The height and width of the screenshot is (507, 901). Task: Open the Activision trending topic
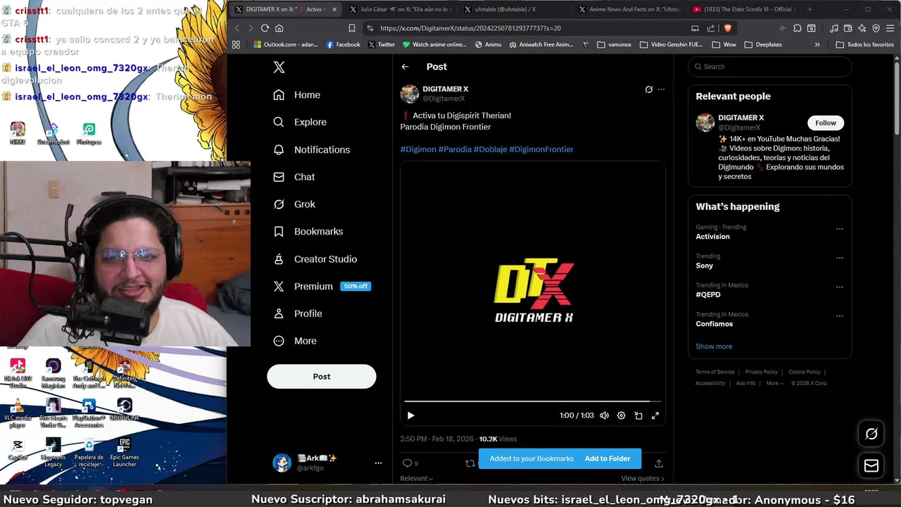coord(712,237)
